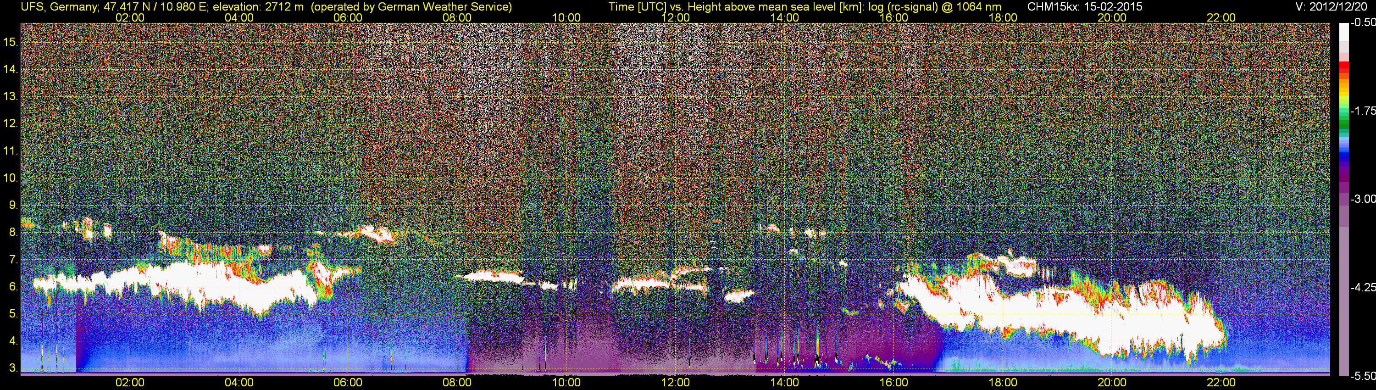
Task: Click the height axis label "5."
Action: click(13, 314)
